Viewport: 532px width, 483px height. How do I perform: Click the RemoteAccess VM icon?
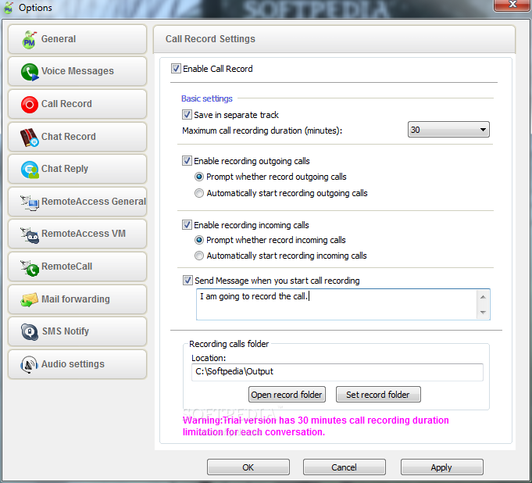[x=30, y=235]
